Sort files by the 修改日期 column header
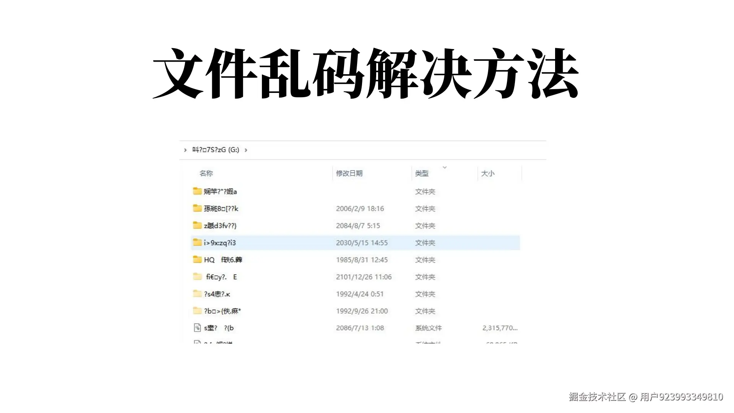The height and width of the screenshot is (413, 734). [349, 173]
